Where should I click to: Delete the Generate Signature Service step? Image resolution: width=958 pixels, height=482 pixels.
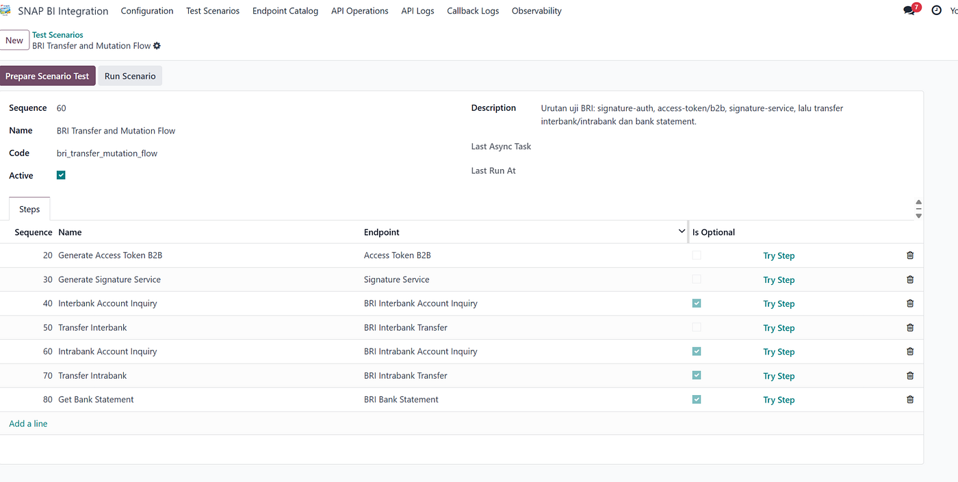tap(910, 279)
